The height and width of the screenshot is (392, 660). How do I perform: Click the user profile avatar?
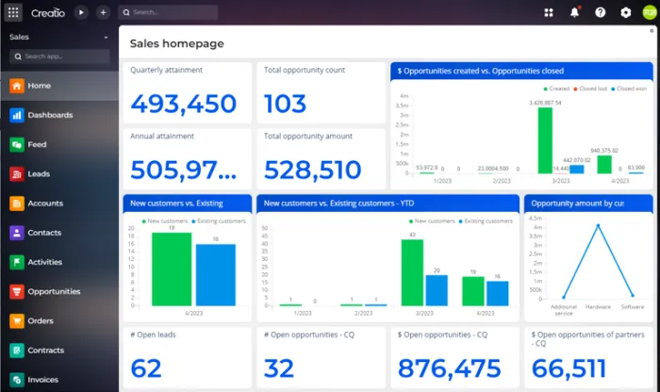(650, 12)
